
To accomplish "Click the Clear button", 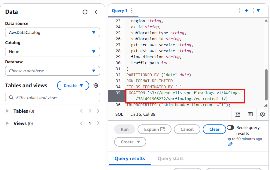I will (214, 129).
